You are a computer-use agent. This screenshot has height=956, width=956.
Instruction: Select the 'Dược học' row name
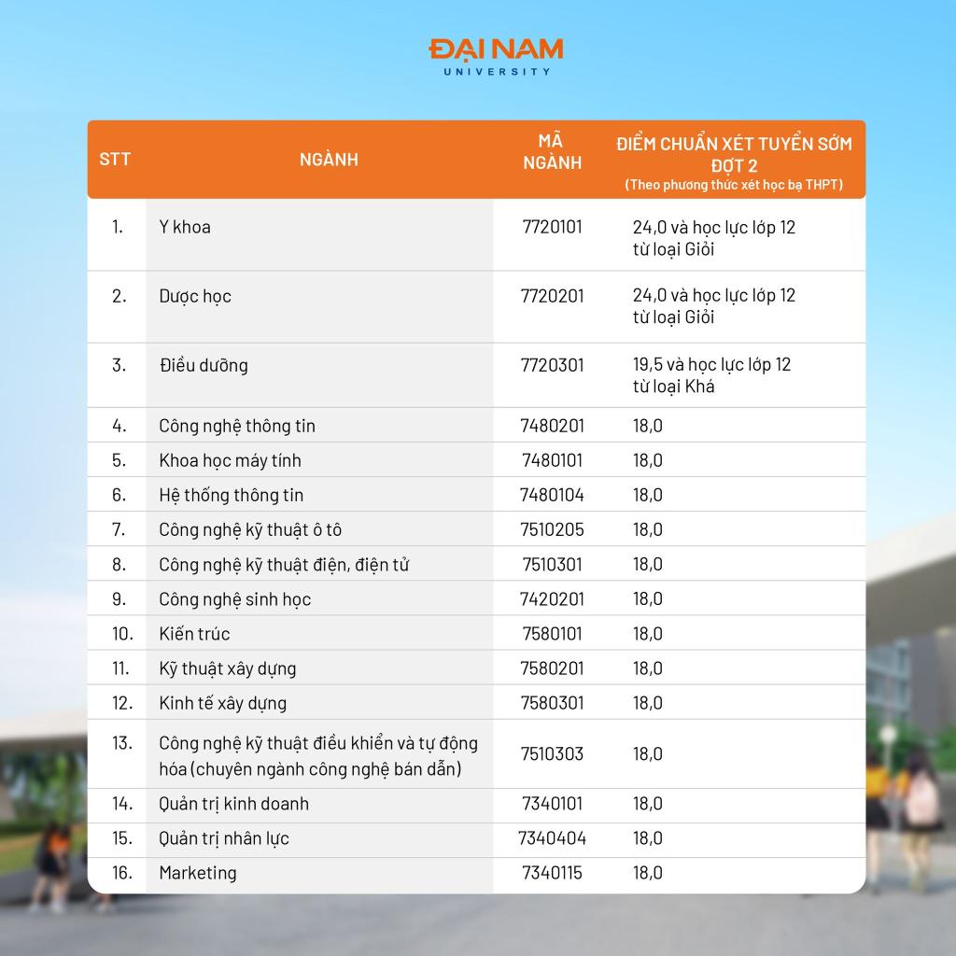coord(195,296)
